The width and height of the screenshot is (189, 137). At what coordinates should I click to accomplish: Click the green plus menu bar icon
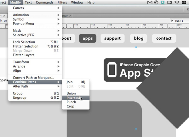pyautogui.click(x=163, y=2)
